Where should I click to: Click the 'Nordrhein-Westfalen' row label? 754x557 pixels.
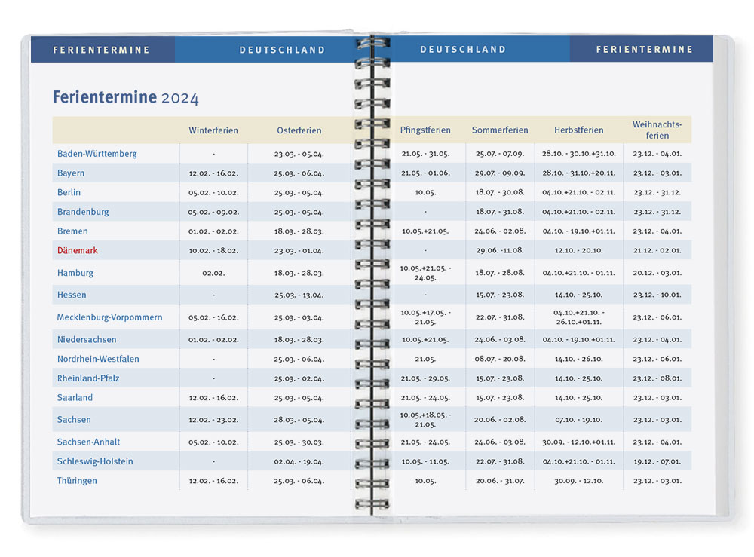coord(98,359)
